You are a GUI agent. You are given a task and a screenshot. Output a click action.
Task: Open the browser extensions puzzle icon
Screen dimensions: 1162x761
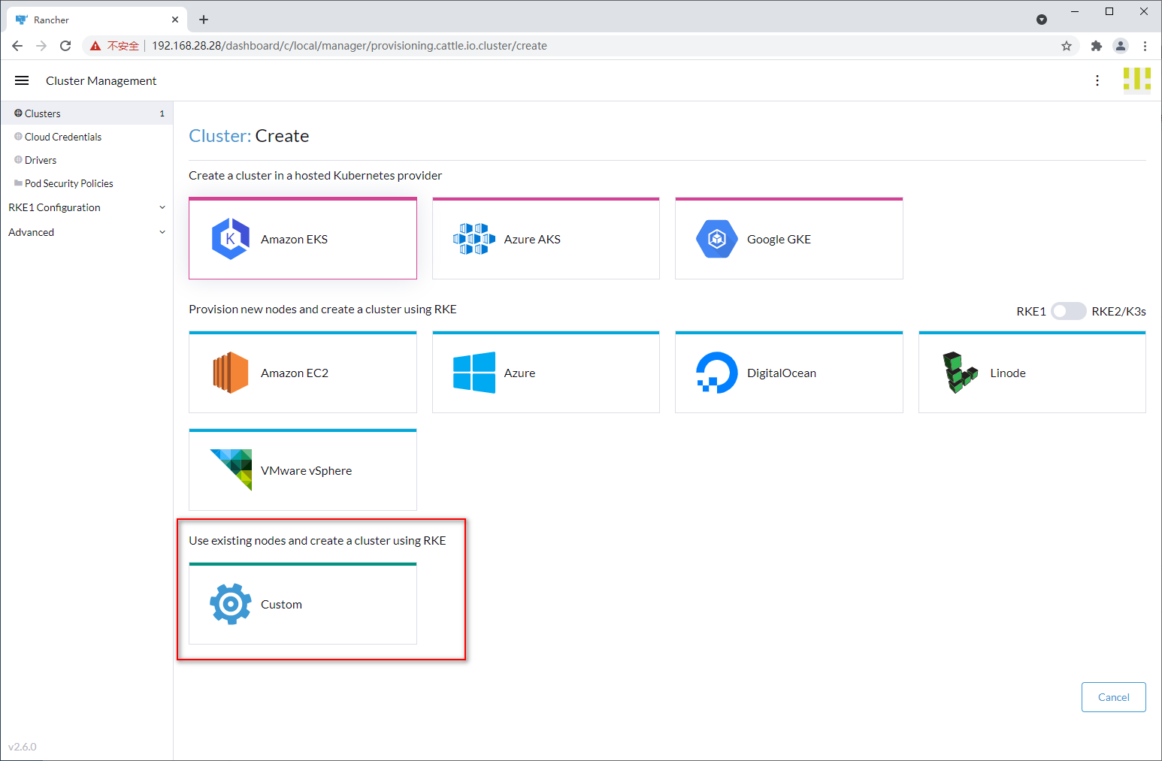tap(1097, 46)
